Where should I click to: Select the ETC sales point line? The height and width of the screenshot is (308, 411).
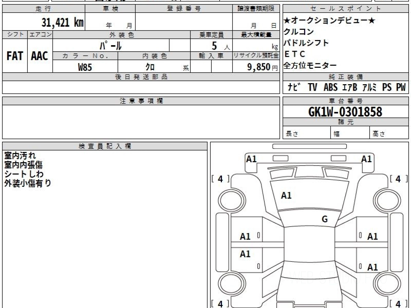(x=295, y=54)
